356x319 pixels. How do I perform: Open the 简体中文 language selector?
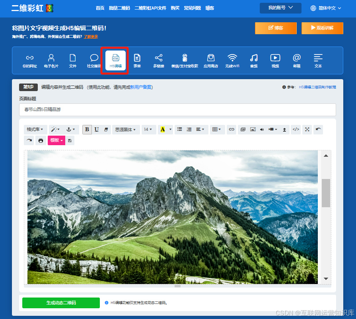coord(326,8)
